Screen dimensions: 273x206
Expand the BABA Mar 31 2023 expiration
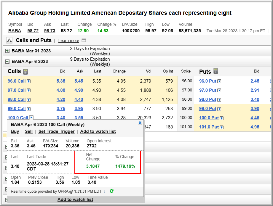point(7,51)
